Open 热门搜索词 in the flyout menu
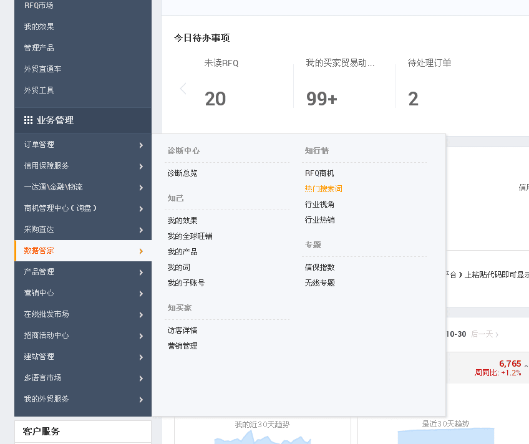This screenshot has width=529, height=444. [x=323, y=189]
